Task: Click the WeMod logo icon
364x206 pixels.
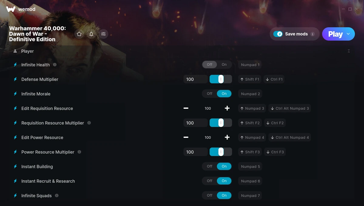Action: coord(11,9)
